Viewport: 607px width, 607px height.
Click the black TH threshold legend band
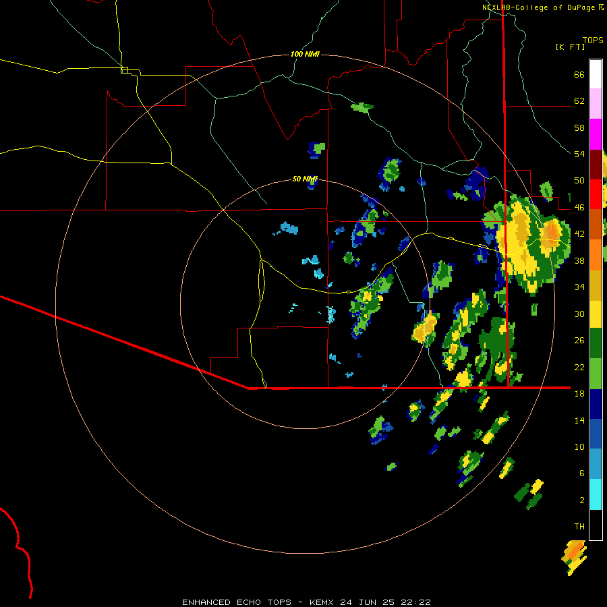tap(596, 525)
